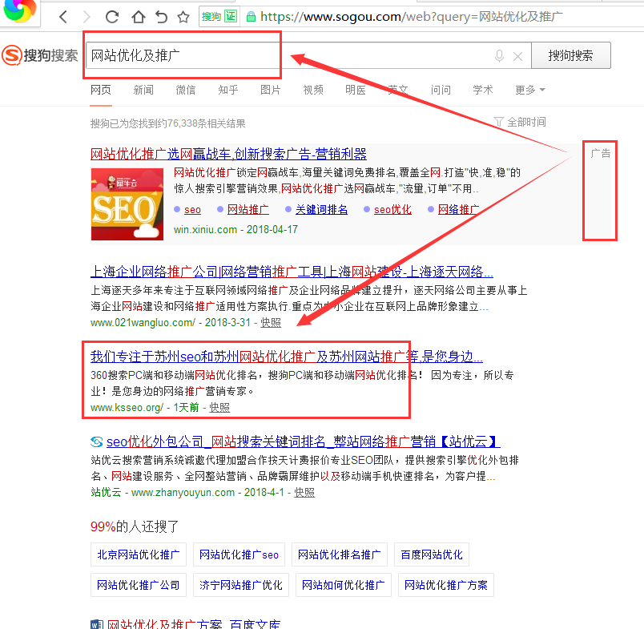Click the browser forward arrow
644x629 pixels.
tap(87, 16)
